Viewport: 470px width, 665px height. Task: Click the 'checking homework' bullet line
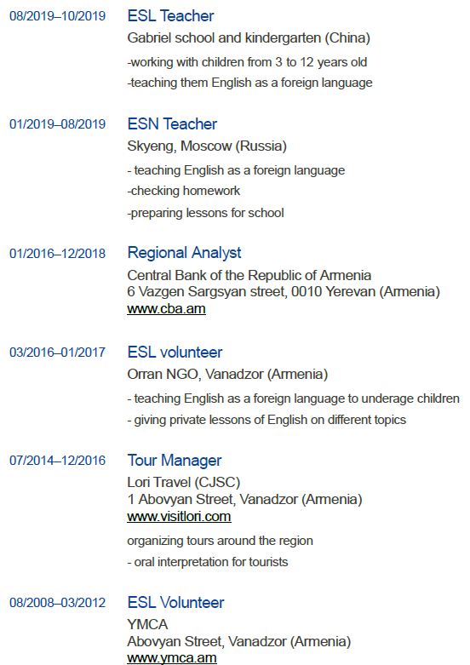(x=184, y=192)
